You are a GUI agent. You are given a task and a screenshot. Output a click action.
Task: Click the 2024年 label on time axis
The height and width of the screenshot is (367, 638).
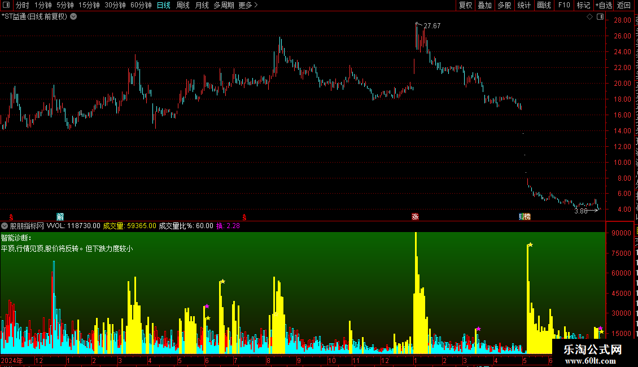pyautogui.click(x=12, y=360)
